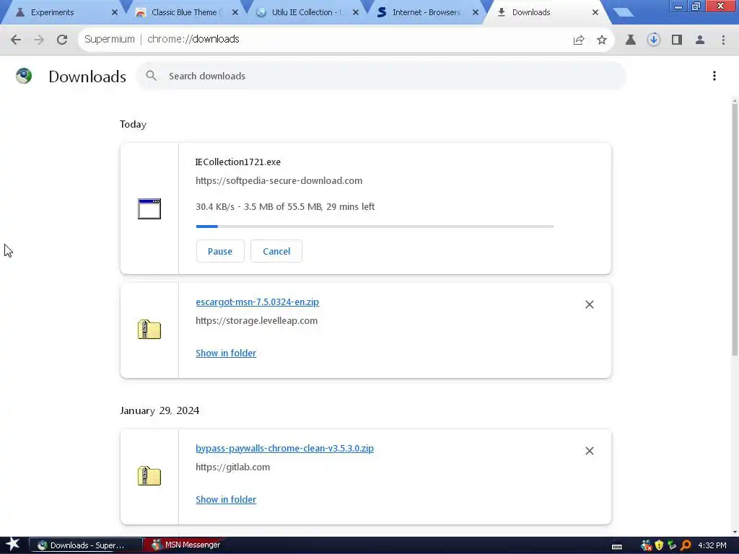Viewport: 739px width, 554px height.
Task: Close the Utilu IE Collection tab
Action: point(356,13)
